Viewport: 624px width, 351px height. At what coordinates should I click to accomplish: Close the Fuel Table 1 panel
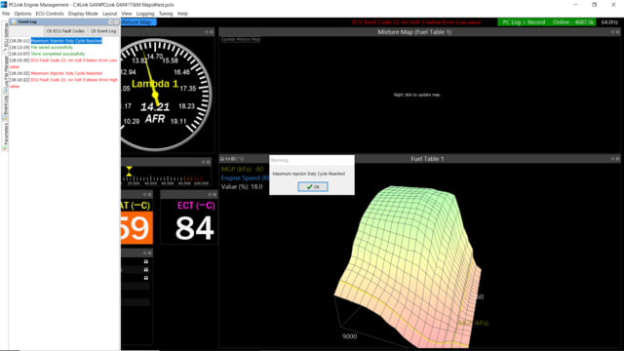tap(617, 159)
